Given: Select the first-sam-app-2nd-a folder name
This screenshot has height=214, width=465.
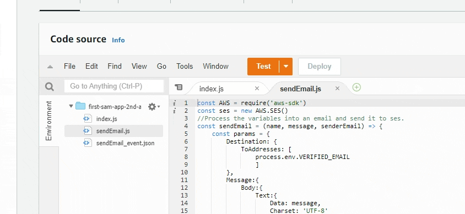Looking at the screenshot, I should 115,107.
